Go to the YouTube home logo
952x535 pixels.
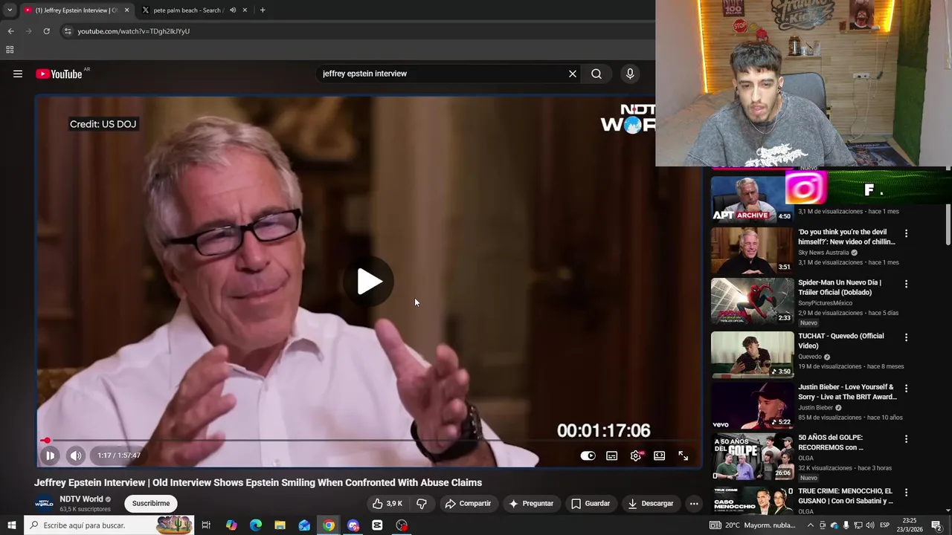pos(59,74)
